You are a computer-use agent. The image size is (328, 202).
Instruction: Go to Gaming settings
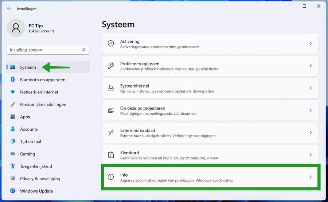tap(48, 154)
